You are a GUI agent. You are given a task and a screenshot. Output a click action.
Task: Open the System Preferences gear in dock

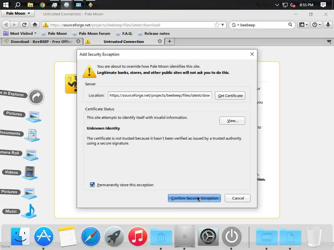click(x=208, y=236)
